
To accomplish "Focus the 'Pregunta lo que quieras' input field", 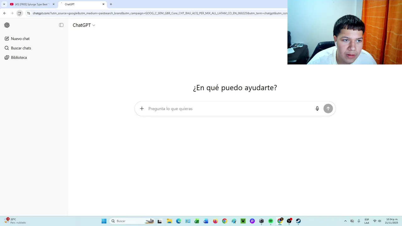I will click(x=229, y=109).
